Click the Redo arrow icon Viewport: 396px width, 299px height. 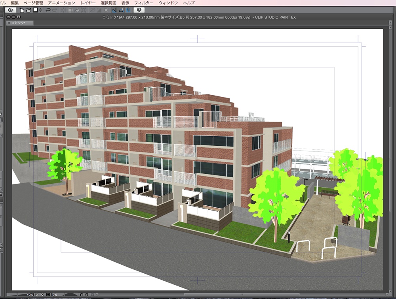point(54,10)
